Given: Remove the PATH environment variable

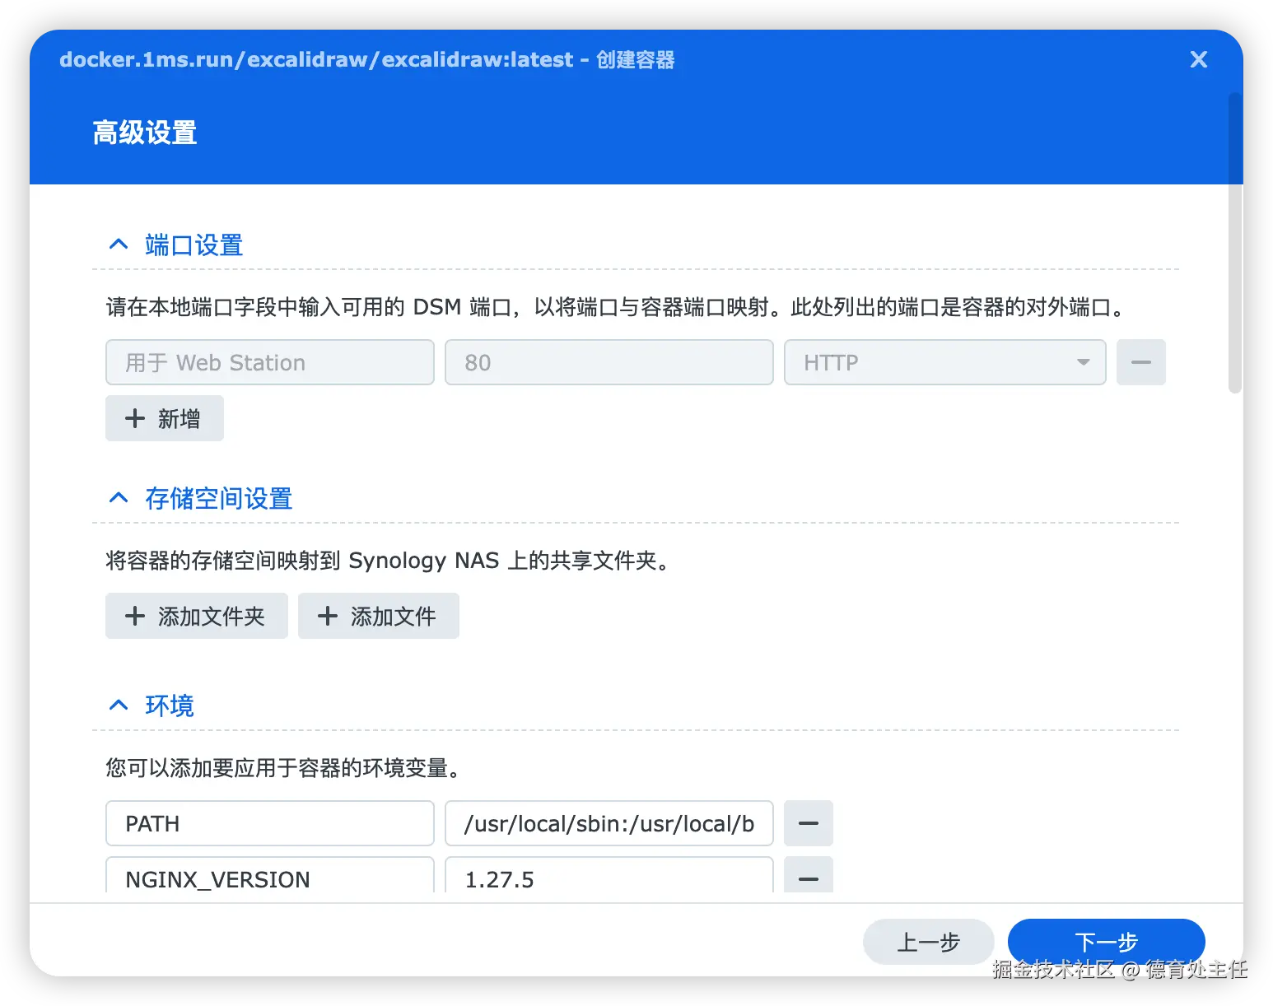Looking at the screenshot, I should [x=809, y=823].
